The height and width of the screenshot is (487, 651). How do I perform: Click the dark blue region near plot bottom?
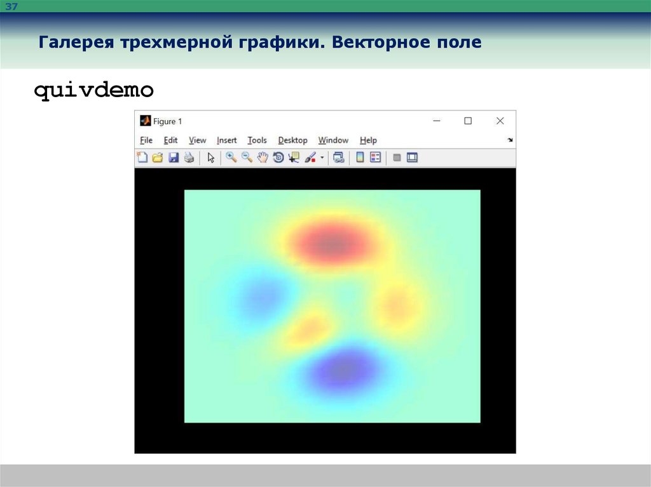pyautogui.click(x=345, y=370)
